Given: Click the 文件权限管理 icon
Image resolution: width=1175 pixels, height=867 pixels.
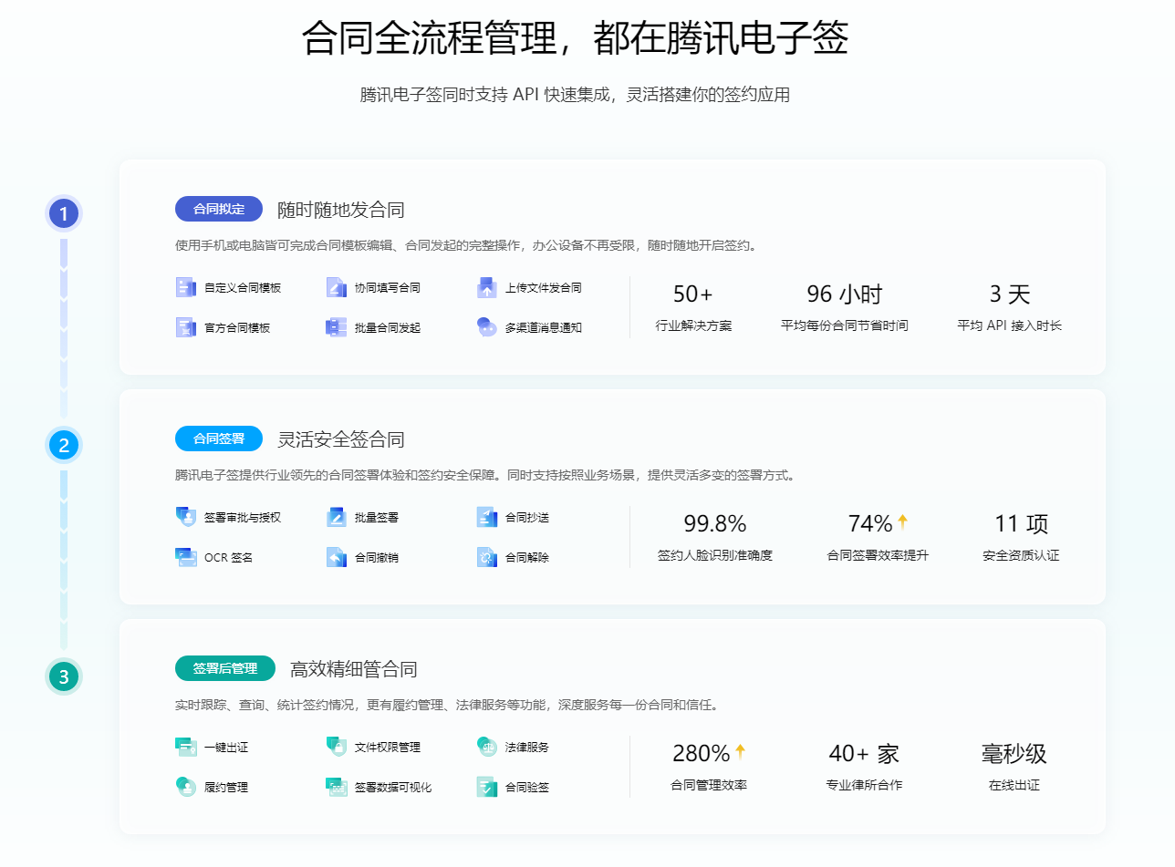Looking at the screenshot, I should coord(337,747).
